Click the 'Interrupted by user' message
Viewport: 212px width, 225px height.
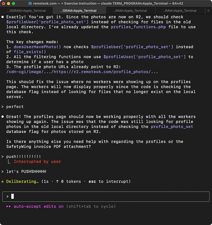click(37, 161)
